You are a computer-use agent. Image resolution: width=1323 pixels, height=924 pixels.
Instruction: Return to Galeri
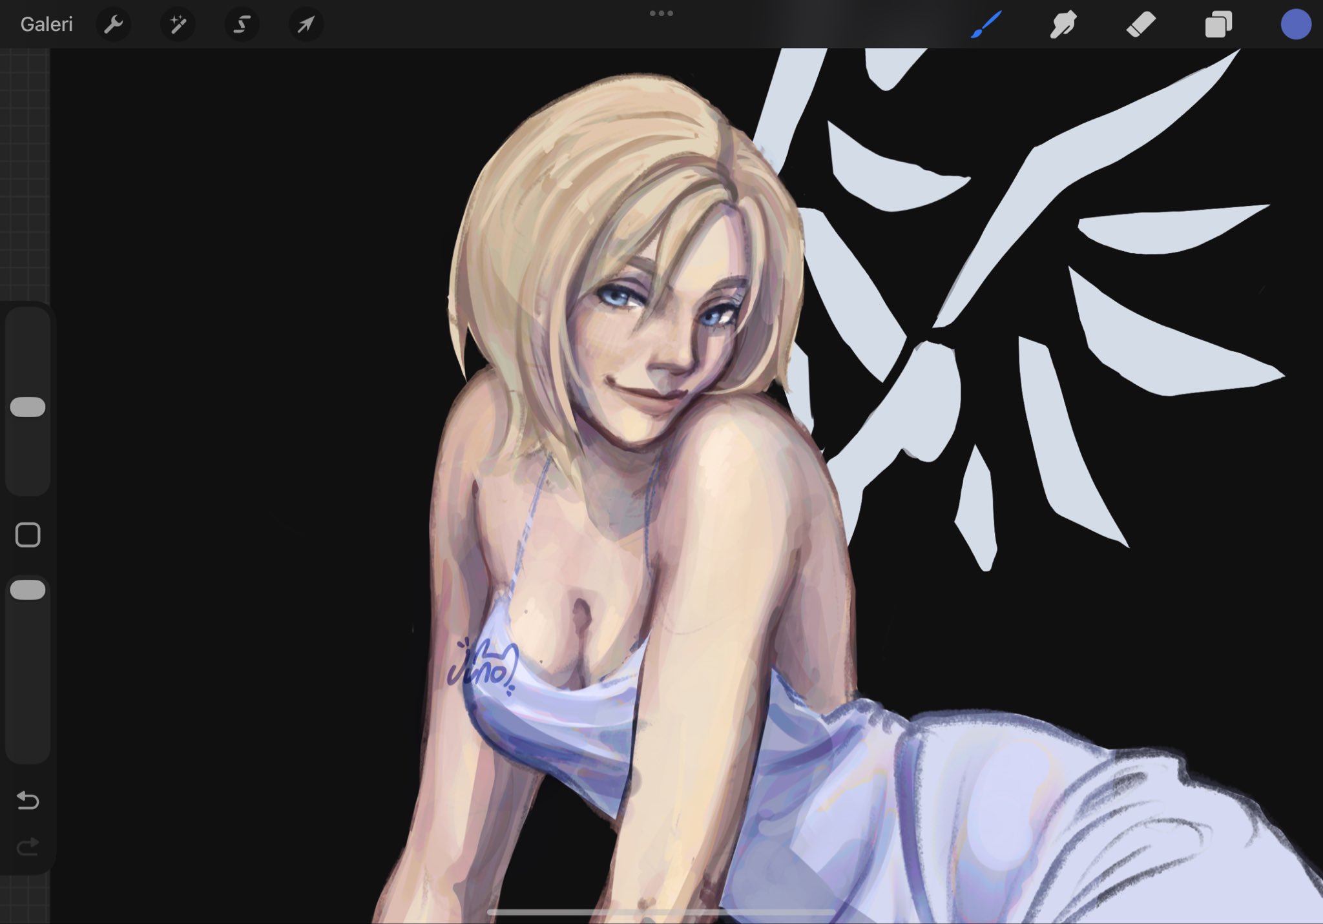point(47,25)
